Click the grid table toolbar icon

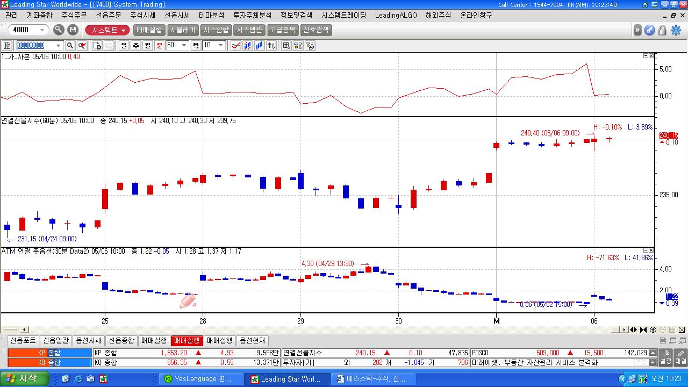tap(286, 46)
